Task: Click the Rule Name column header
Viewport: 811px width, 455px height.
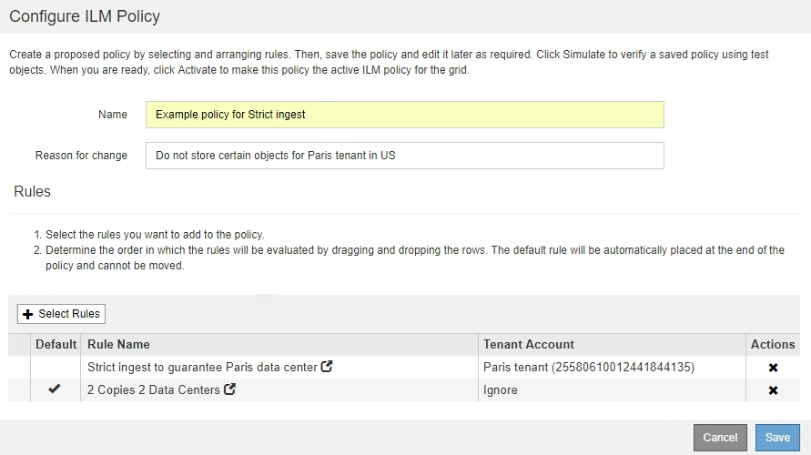Action: point(118,344)
